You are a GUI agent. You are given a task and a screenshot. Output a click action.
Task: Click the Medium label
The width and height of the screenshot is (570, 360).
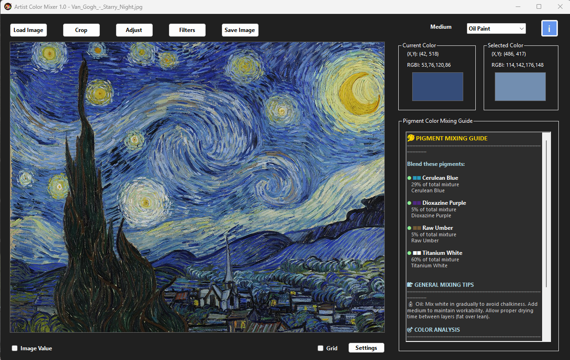pyautogui.click(x=441, y=27)
